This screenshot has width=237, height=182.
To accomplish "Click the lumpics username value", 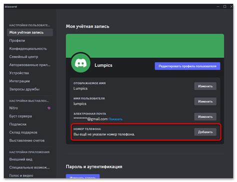I will tap(80, 104).
